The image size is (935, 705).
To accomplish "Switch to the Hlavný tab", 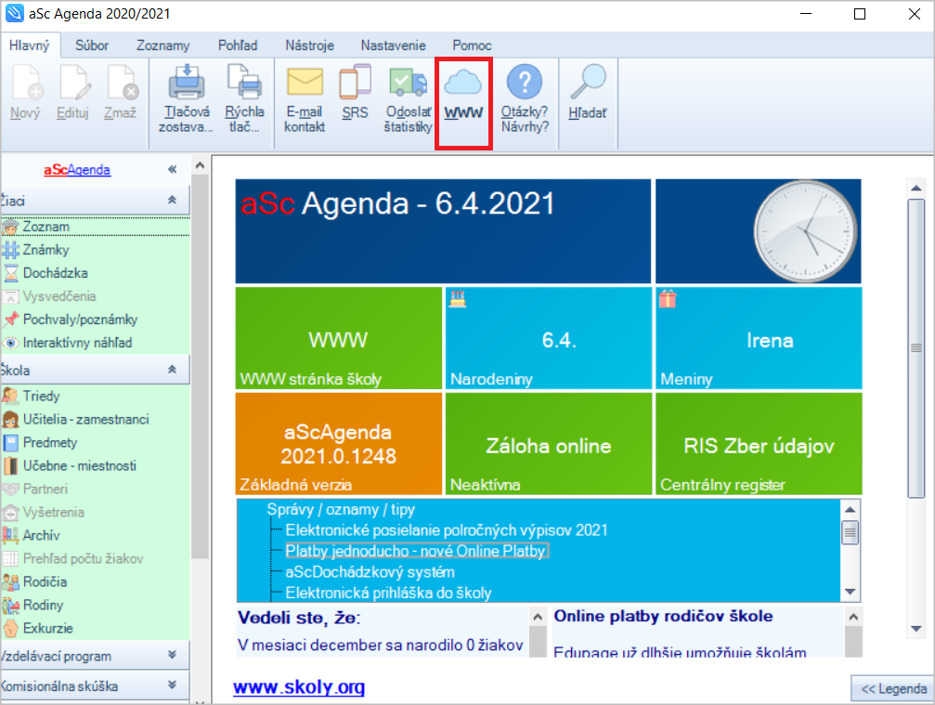I will 29,46.
